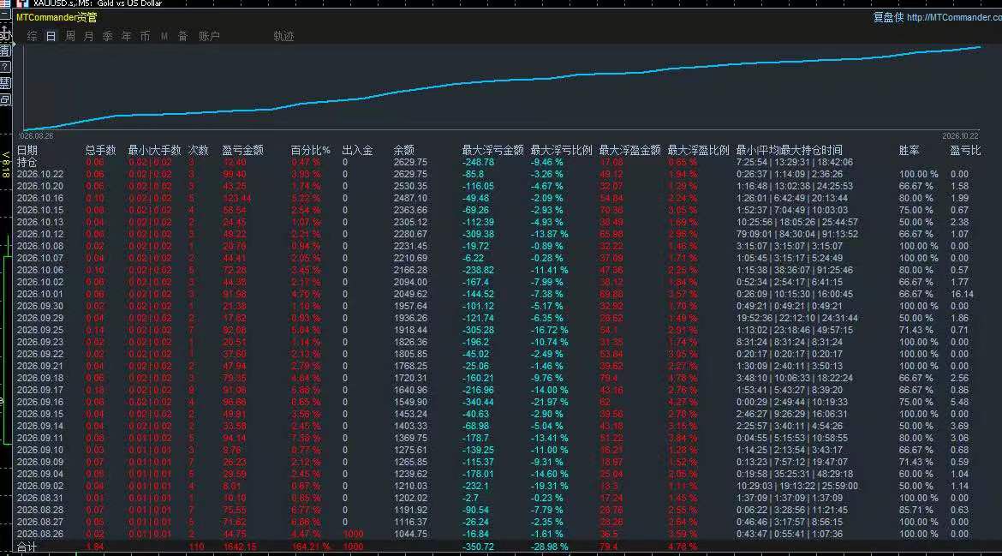Click the -21.97 % floating loss ratio

(549, 402)
